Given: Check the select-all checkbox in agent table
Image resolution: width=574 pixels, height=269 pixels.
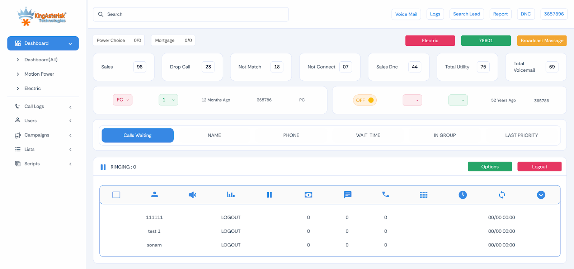Looking at the screenshot, I should [x=116, y=195].
